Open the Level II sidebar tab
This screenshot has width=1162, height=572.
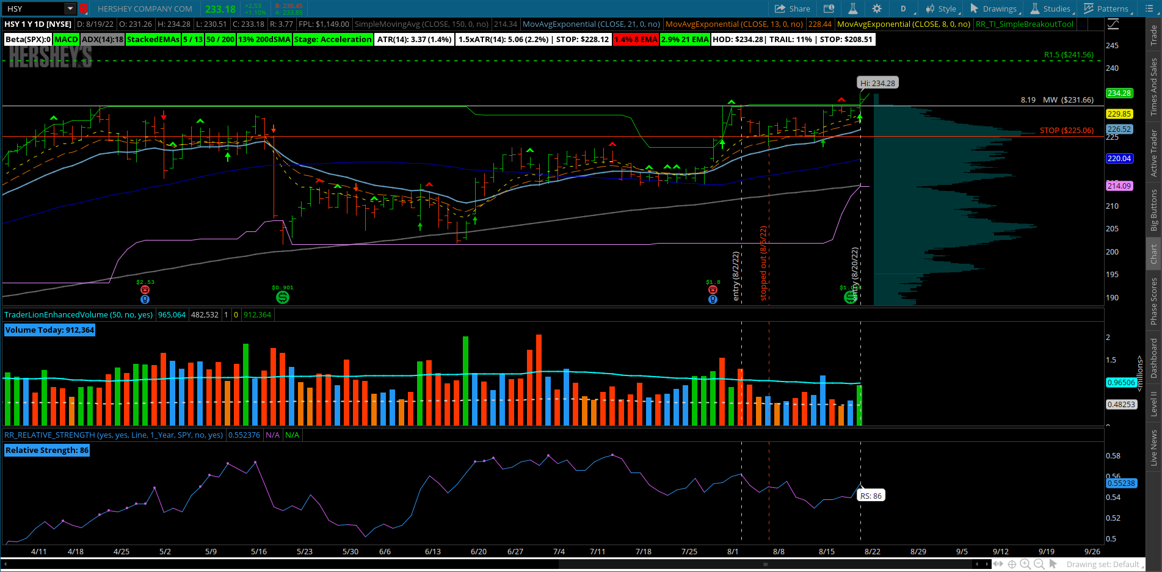click(1153, 404)
